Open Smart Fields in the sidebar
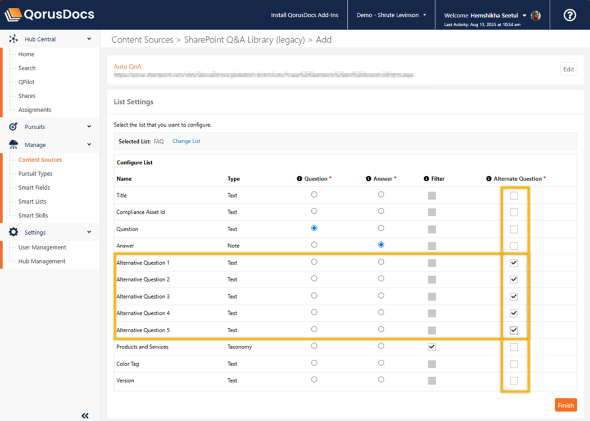Image resolution: width=590 pixels, height=421 pixels. coord(34,187)
